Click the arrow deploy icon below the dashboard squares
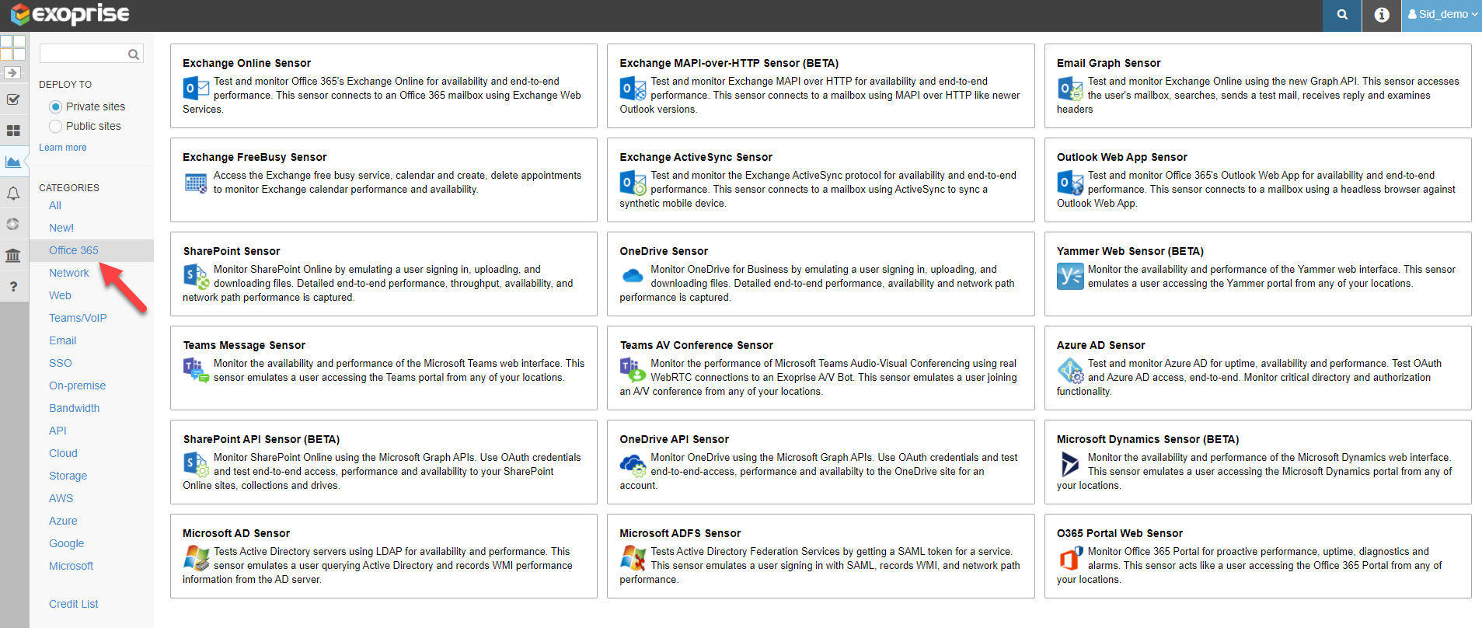 click(x=13, y=72)
